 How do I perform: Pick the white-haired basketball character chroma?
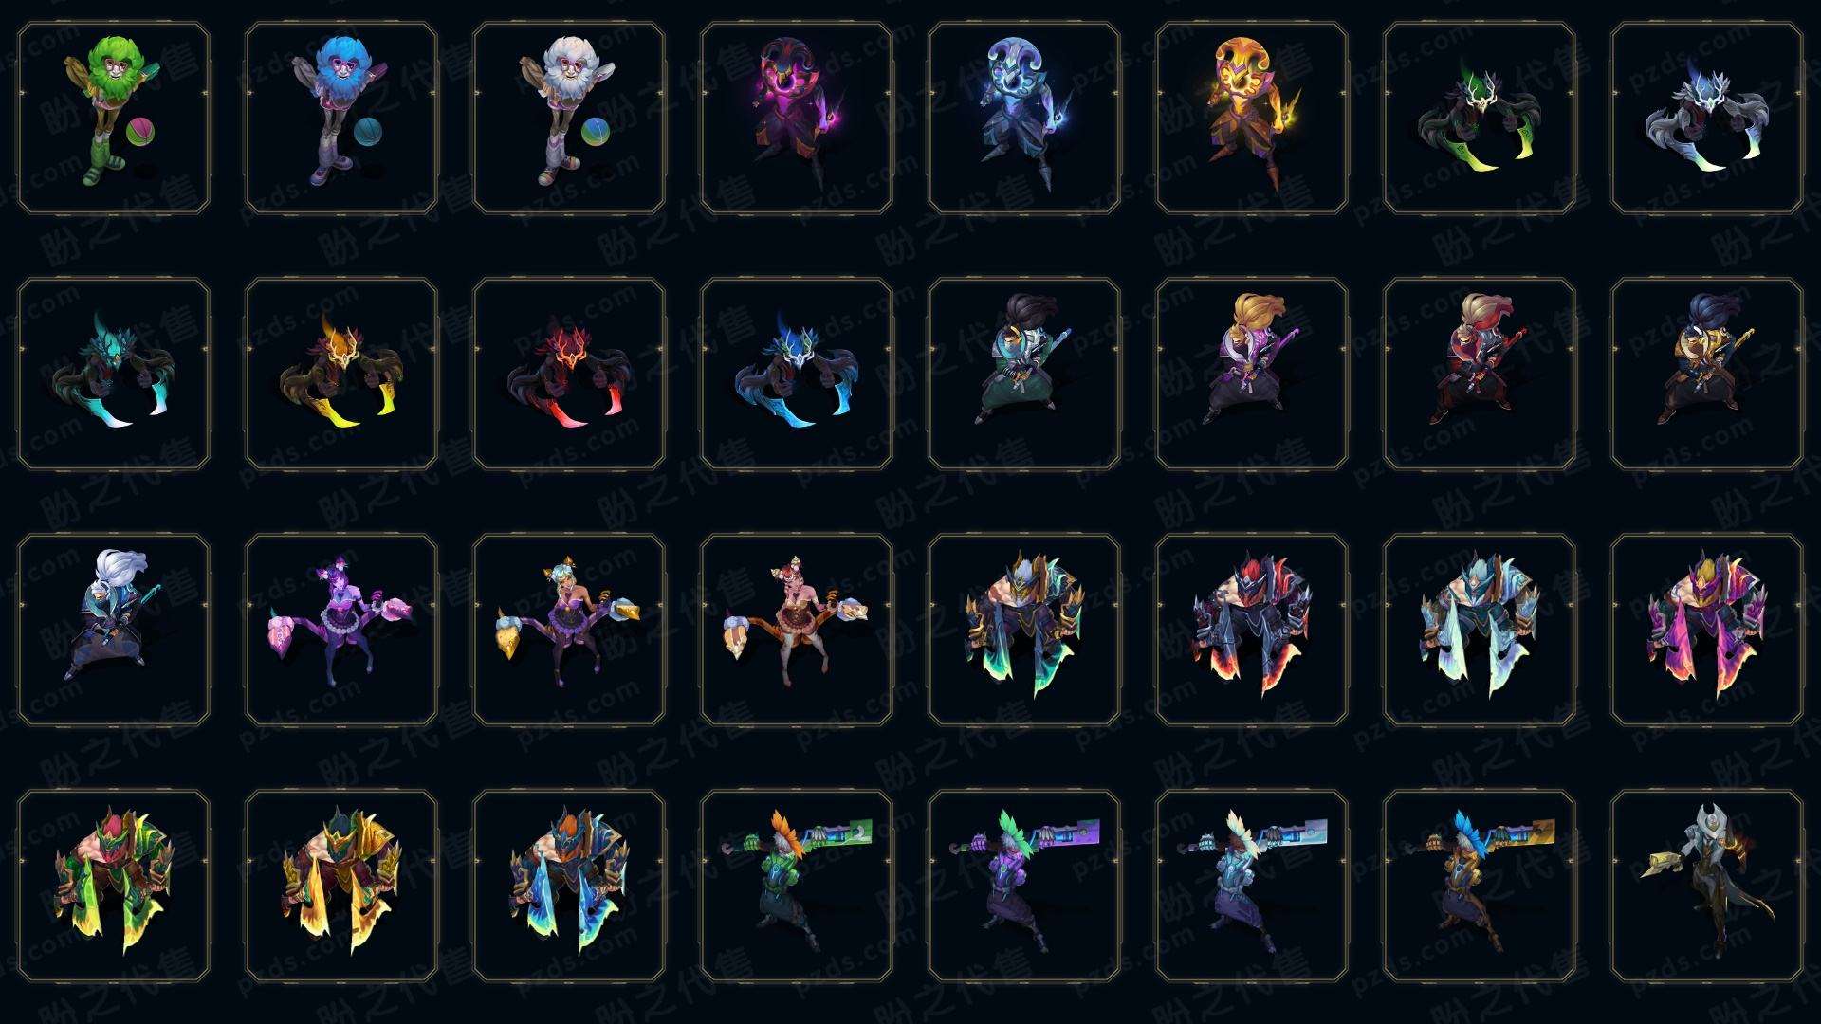[x=569, y=119]
